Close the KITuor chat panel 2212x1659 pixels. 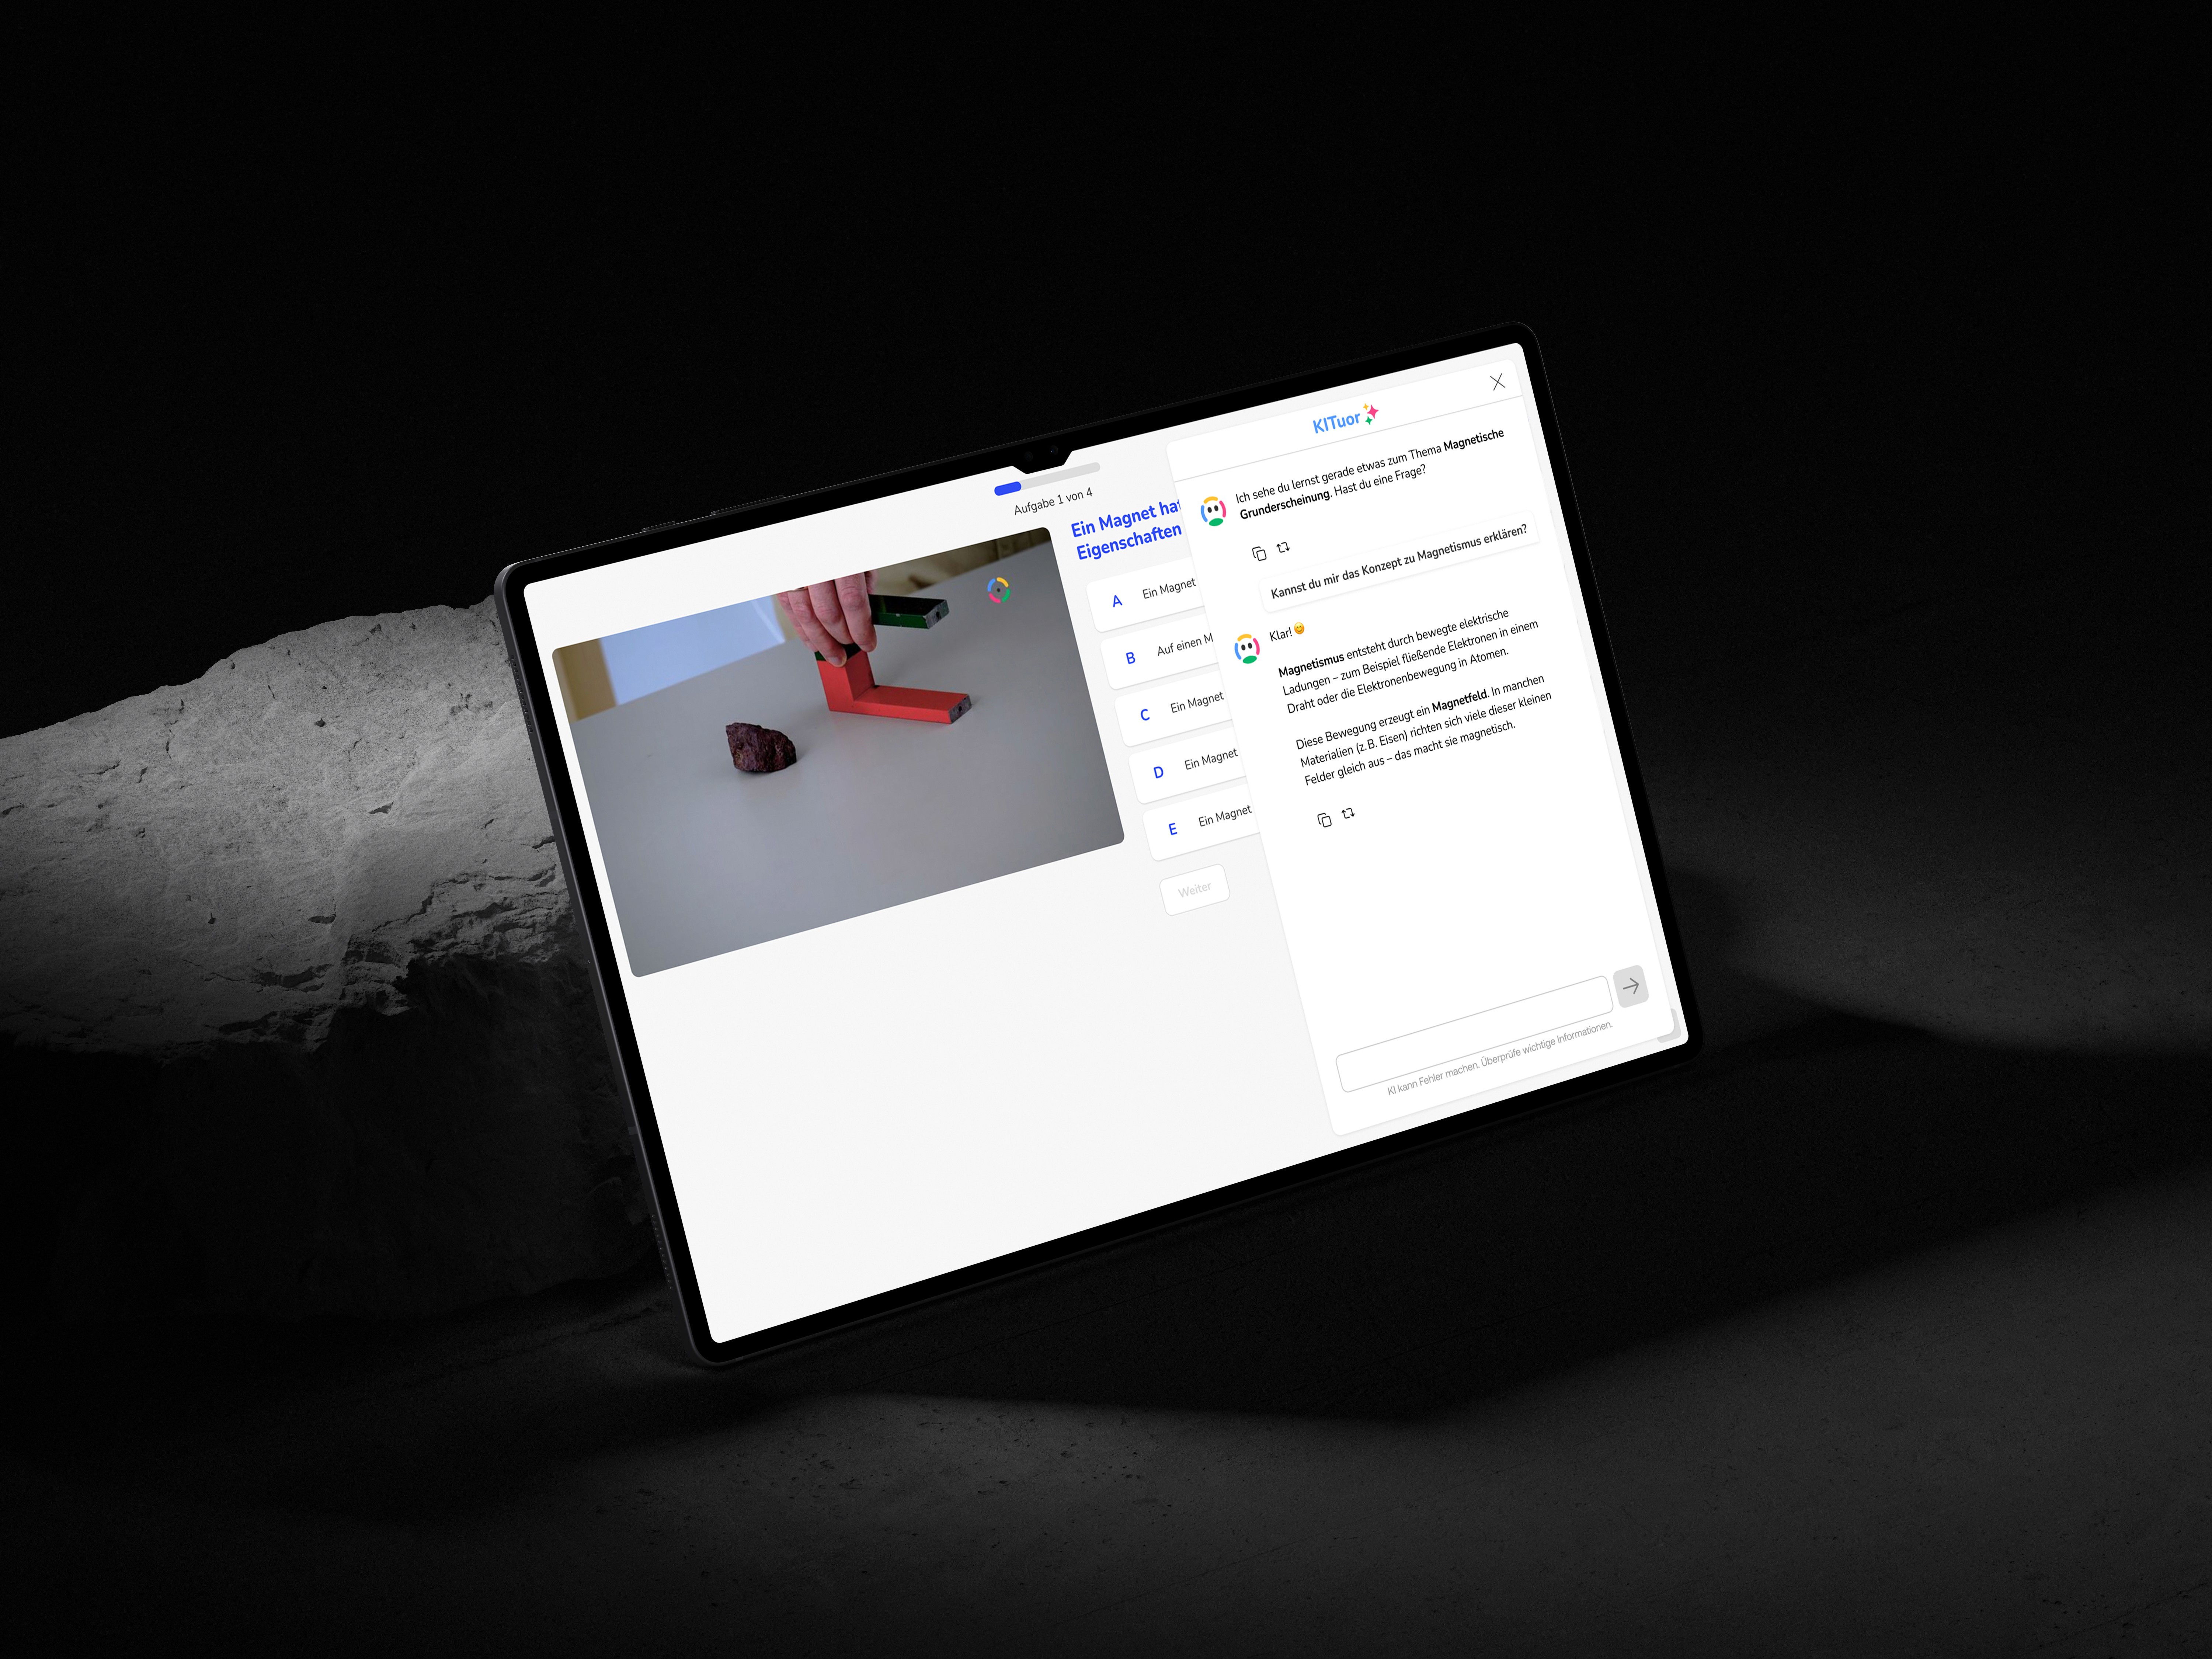coord(1497,382)
